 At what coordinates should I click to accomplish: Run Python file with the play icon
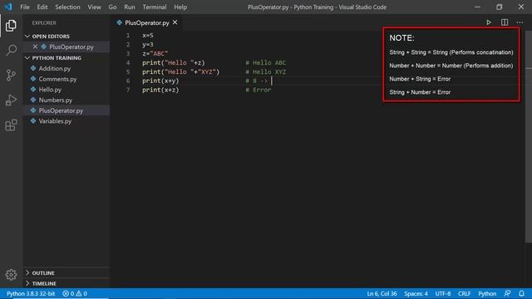tap(489, 22)
